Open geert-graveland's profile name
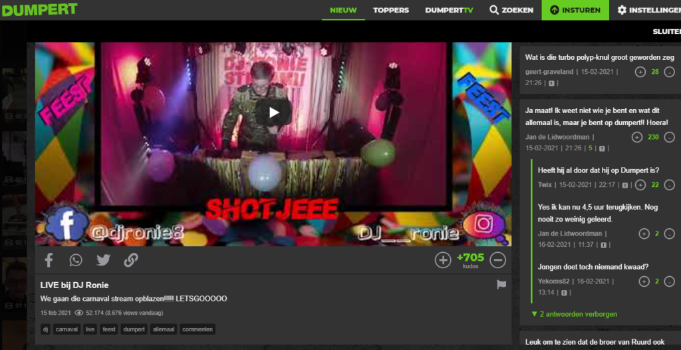 coord(549,72)
